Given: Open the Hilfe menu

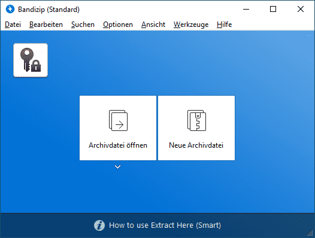Looking at the screenshot, I should tap(224, 25).
